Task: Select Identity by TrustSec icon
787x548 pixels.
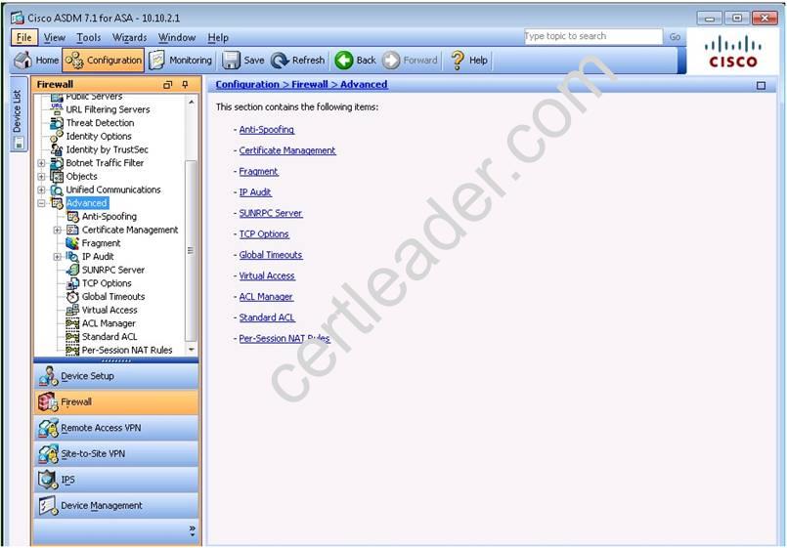Action: tap(57, 149)
